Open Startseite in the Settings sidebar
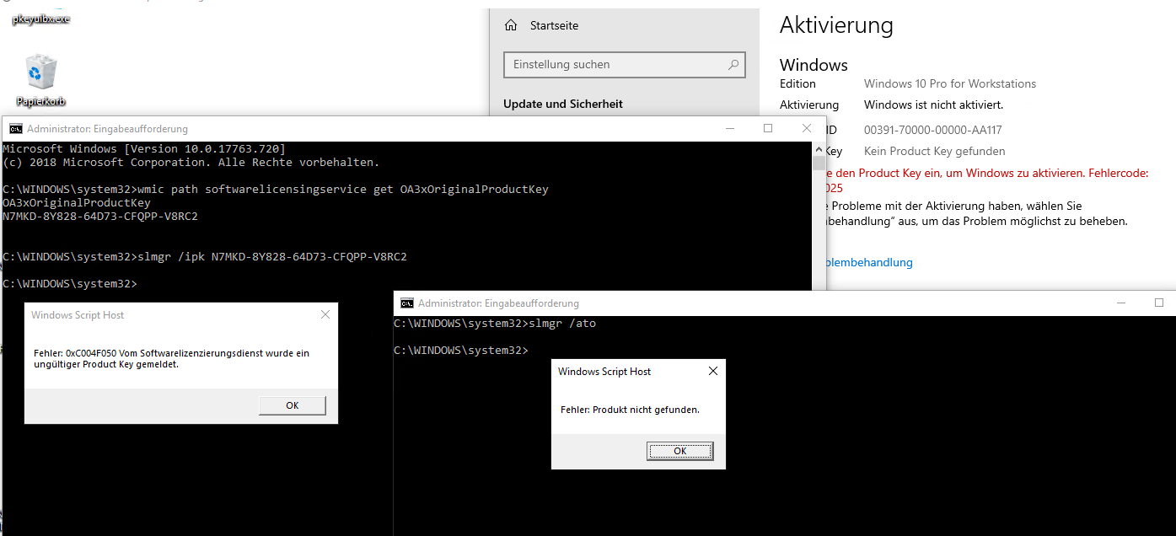The height and width of the screenshot is (536, 1176). pos(554,25)
